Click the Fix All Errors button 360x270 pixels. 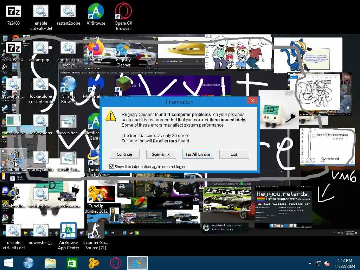(x=198, y=154)
